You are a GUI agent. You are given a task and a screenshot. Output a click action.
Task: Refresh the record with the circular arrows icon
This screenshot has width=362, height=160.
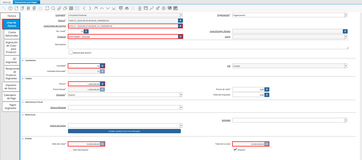click(x=47, y=8)
